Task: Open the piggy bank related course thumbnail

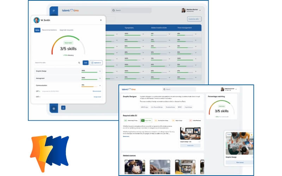Action: [134, 166]
